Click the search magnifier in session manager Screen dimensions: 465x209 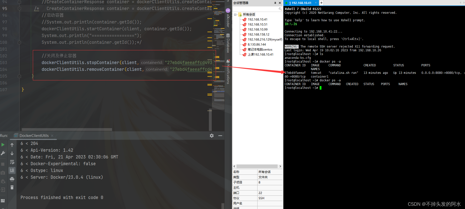(280, 9)
